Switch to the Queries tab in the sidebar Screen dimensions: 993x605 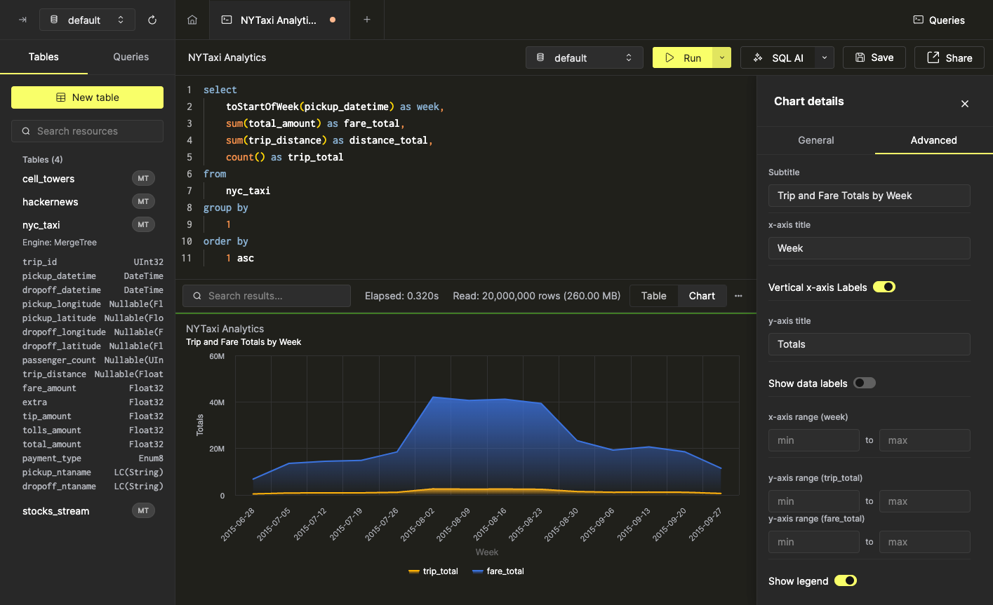(x=131, y=57)
